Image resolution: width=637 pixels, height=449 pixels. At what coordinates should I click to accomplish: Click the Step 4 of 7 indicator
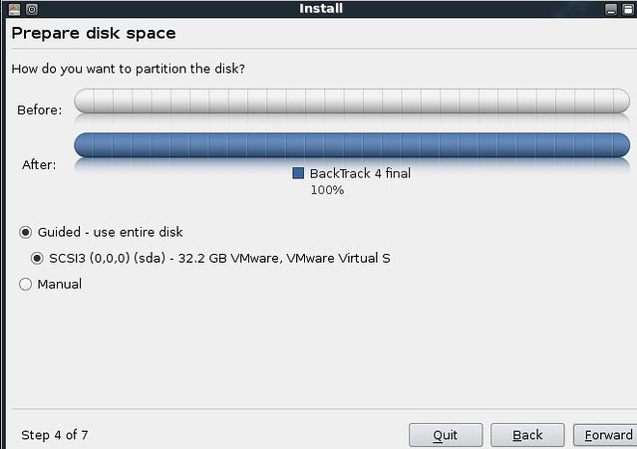click(55, 435)
